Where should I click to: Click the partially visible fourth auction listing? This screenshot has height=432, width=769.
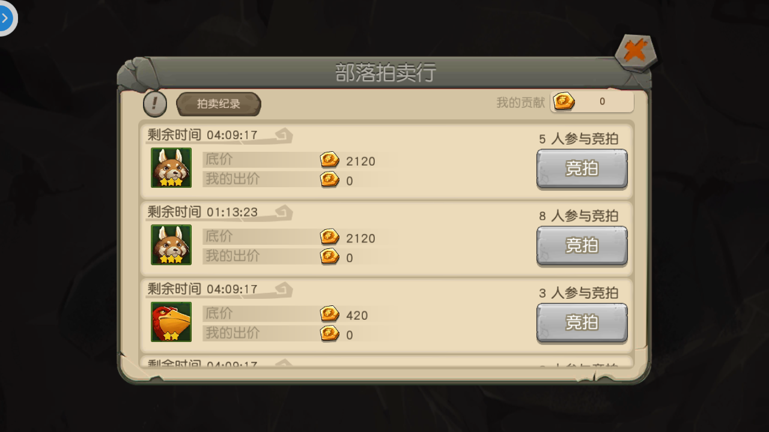coord(386,362)
